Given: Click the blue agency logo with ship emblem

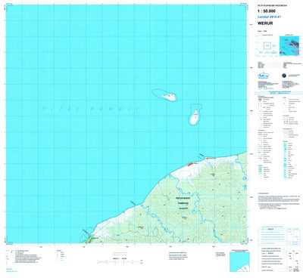Looking at the screenshot, I should pyautogui.click(x=264, y=75).
